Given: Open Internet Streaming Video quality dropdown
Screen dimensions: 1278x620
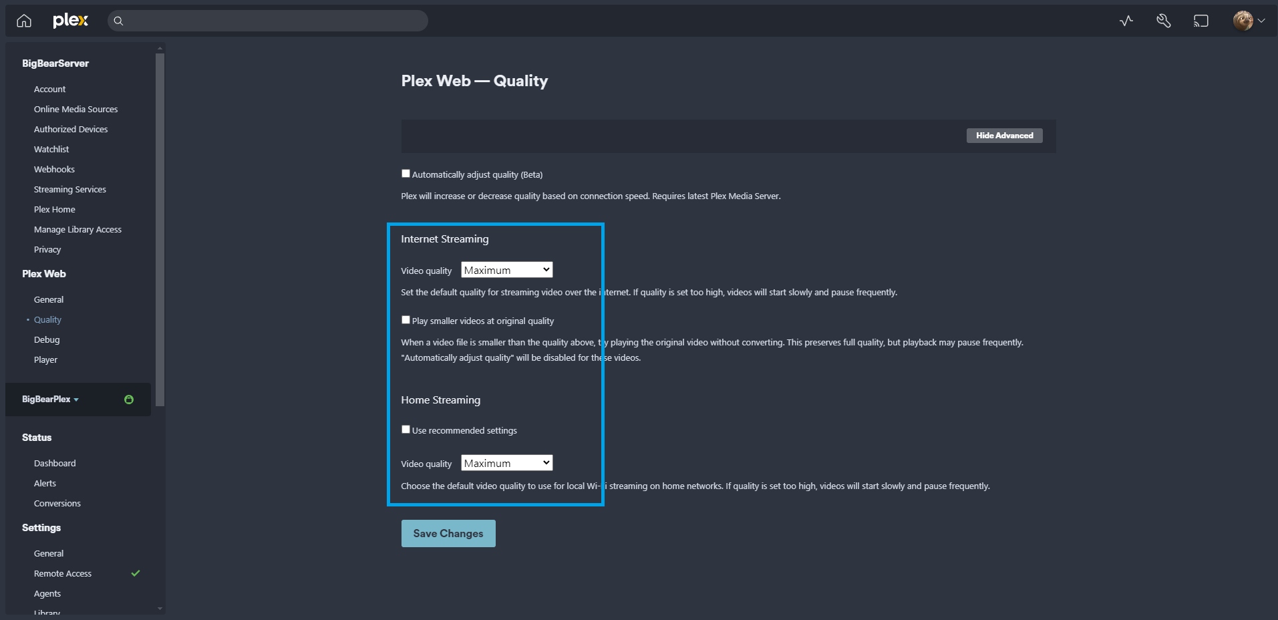Looking at the screenshot, I should click(507, 270).
